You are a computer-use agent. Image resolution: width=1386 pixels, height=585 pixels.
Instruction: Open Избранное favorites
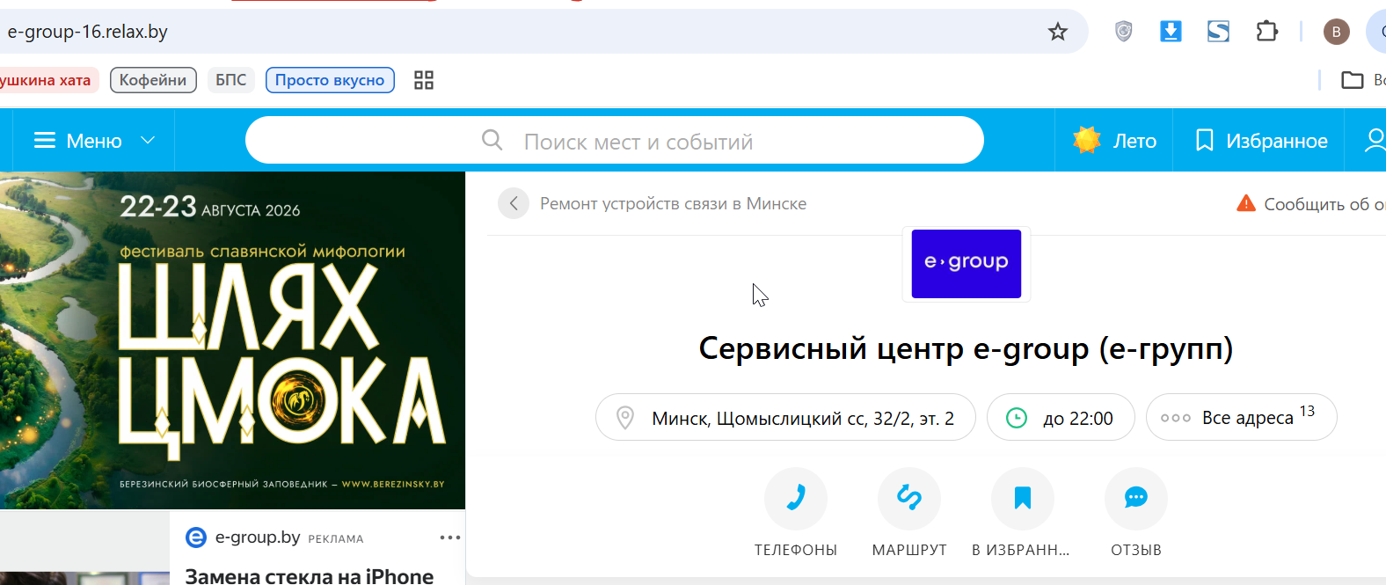(x=1259, y=141)
